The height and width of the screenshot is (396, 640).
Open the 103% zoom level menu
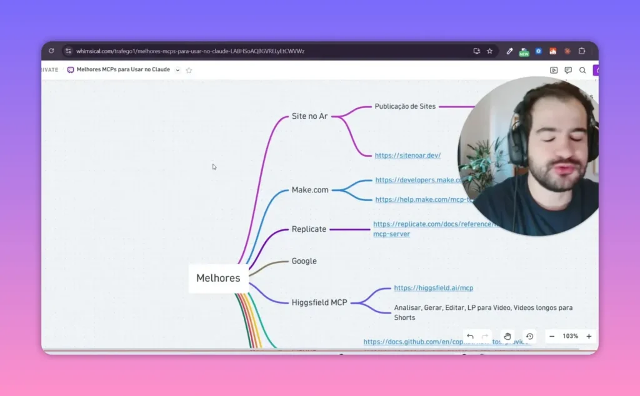click(570, 337)
